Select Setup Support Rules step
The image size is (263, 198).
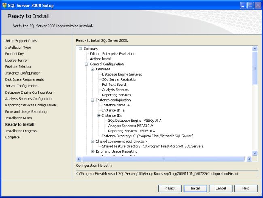point(21,41)
